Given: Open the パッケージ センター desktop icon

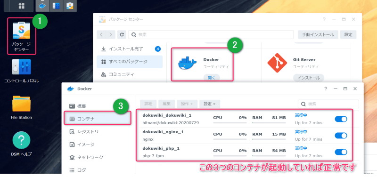Looking at the screenshot, I should click(21, 37).
